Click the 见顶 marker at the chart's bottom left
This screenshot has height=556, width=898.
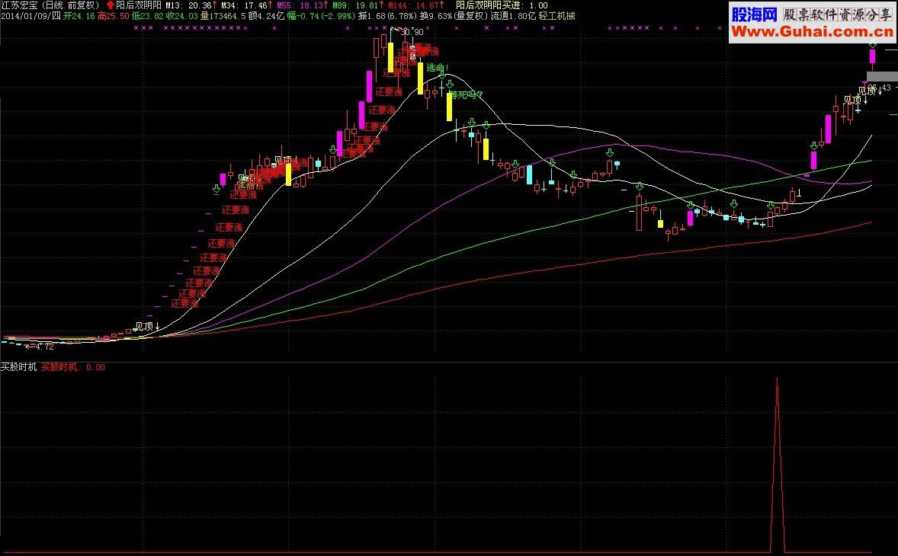point(147,327)
